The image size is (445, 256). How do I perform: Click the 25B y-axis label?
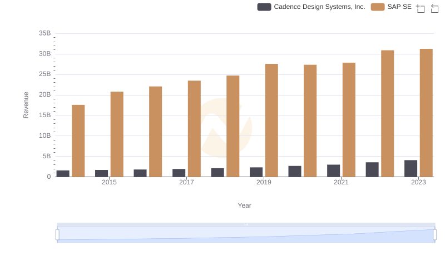[45, 74]
